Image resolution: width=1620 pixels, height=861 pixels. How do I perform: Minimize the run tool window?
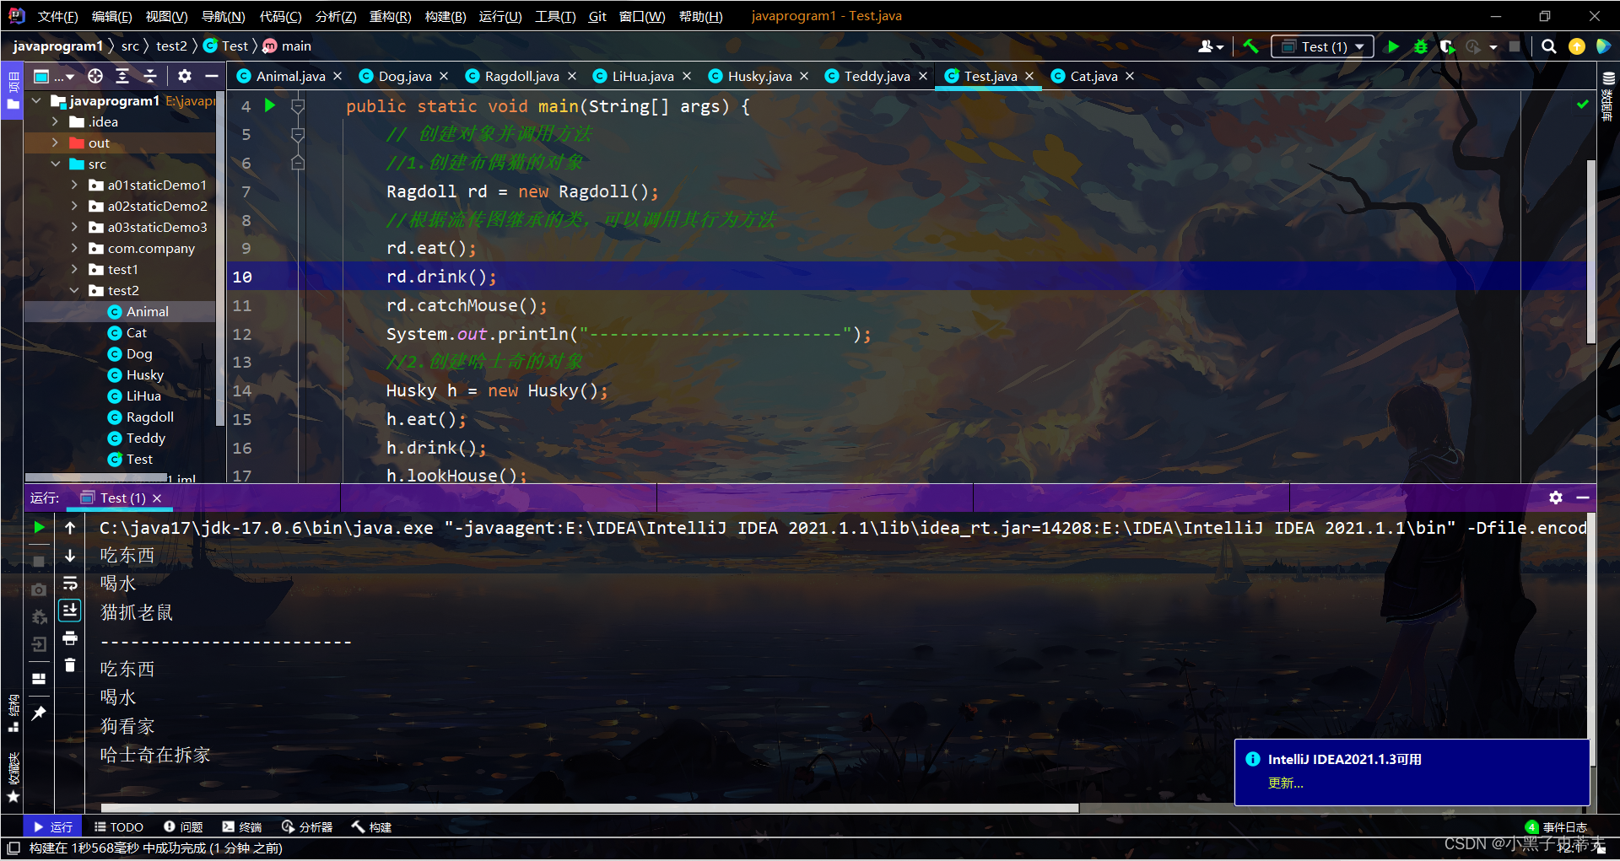[1583, 498]
